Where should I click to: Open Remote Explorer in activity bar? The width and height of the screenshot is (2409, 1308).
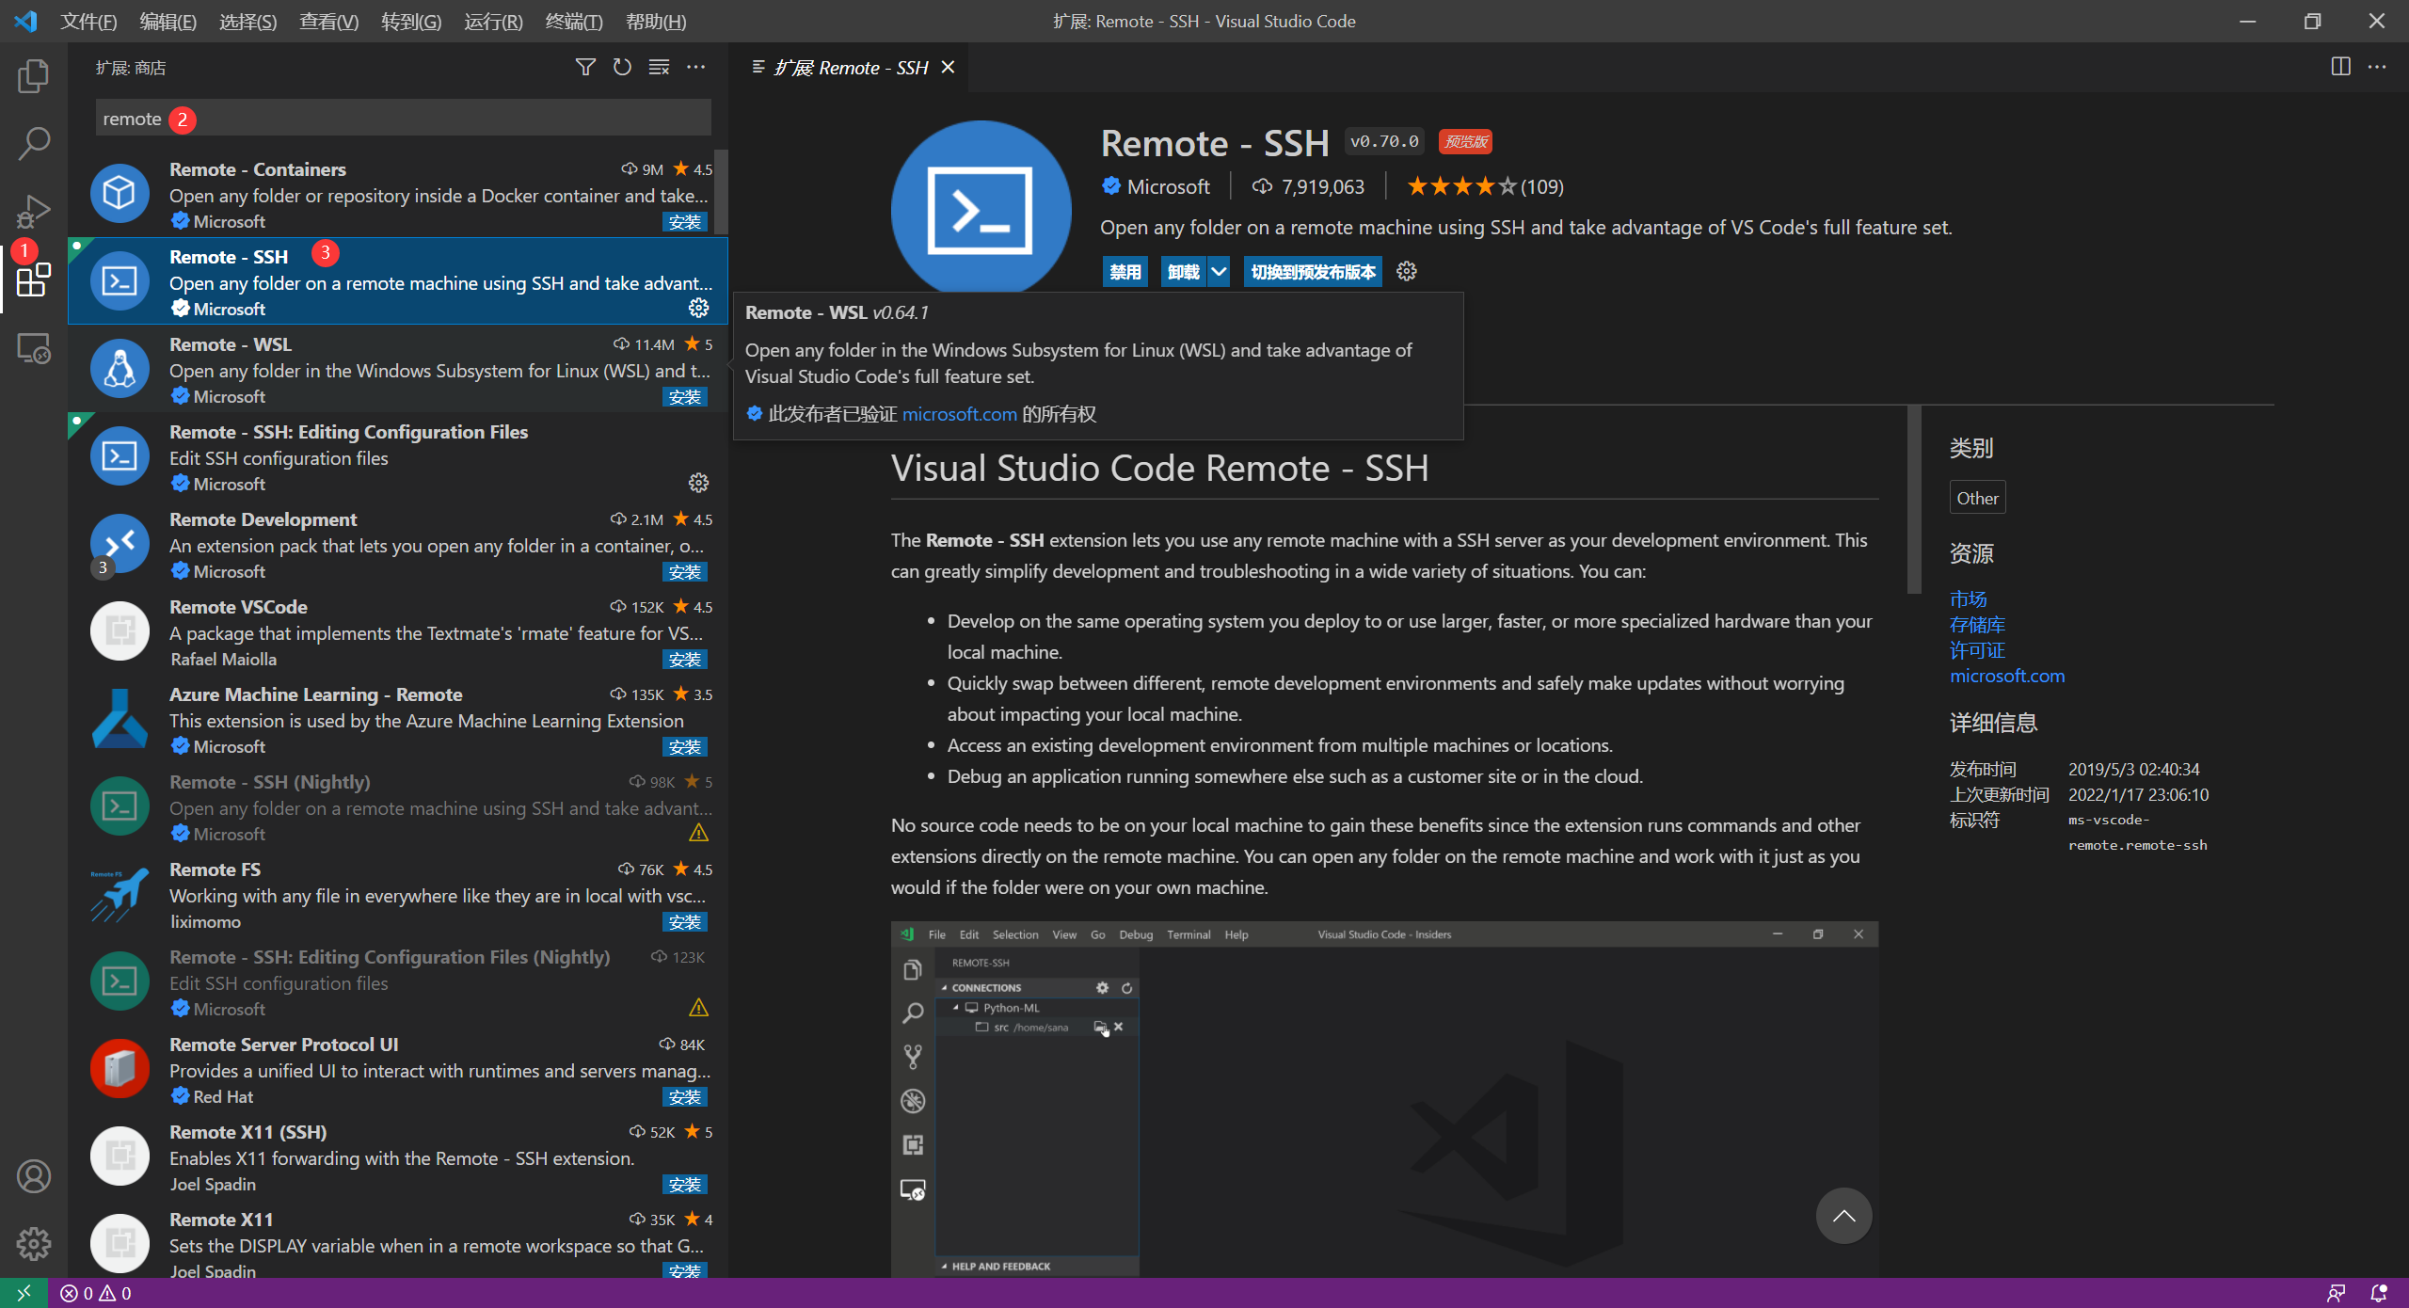[34, 348]
